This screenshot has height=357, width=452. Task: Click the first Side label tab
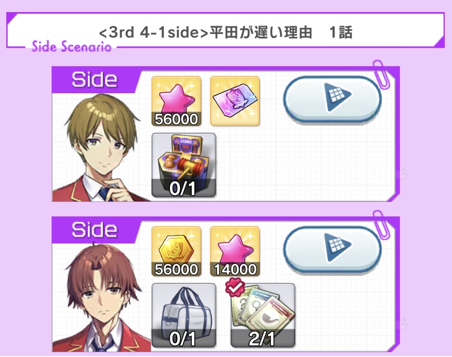(95, 80)
